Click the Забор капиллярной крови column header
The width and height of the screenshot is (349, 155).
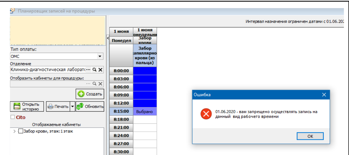click(145, 56)
